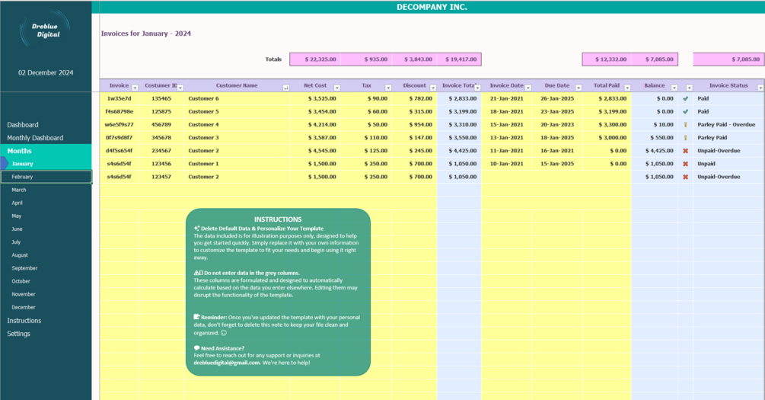Viewport: 765px width, 400px height.
Task: Go to the Dashboard sheet
Action: [x=22, y=125]
